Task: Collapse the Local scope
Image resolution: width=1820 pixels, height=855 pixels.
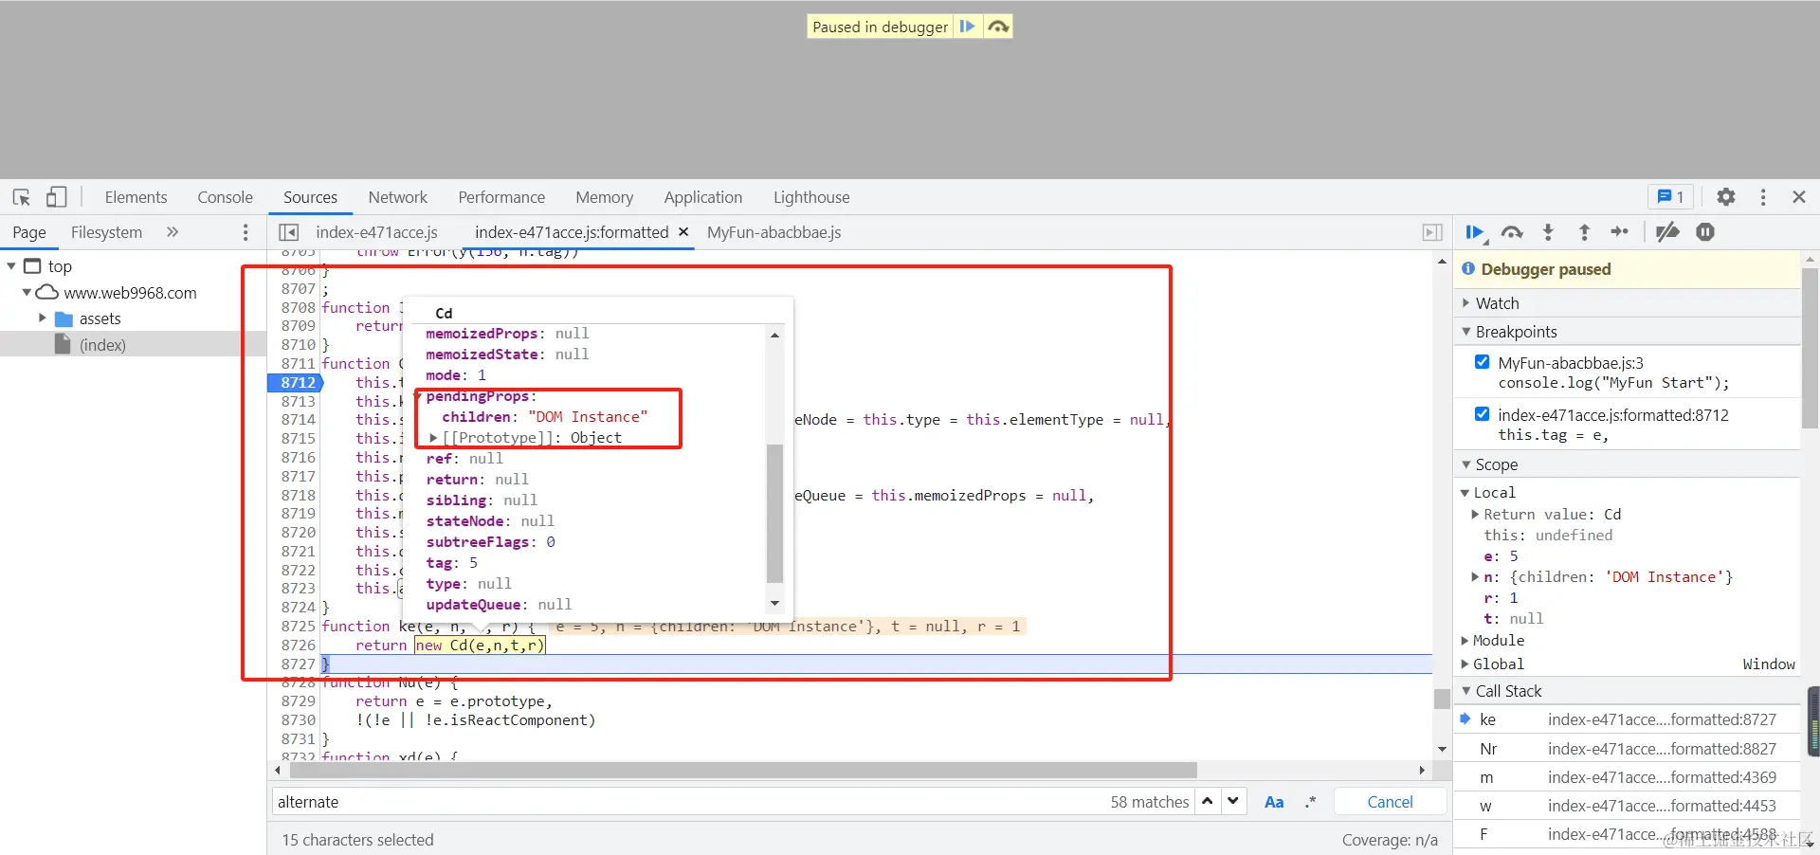Action: pos(1465,493)
